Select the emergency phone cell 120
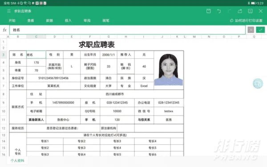This screenshot has height=167, width=267. click(x=117, y=120)
